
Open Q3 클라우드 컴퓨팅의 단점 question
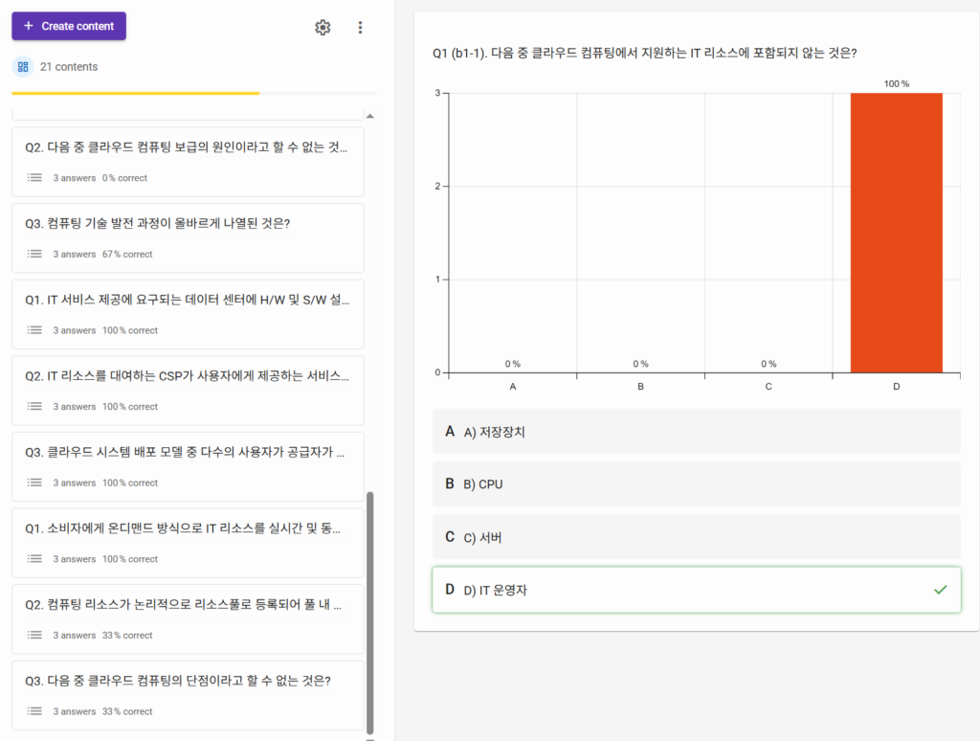coord(188,681)
